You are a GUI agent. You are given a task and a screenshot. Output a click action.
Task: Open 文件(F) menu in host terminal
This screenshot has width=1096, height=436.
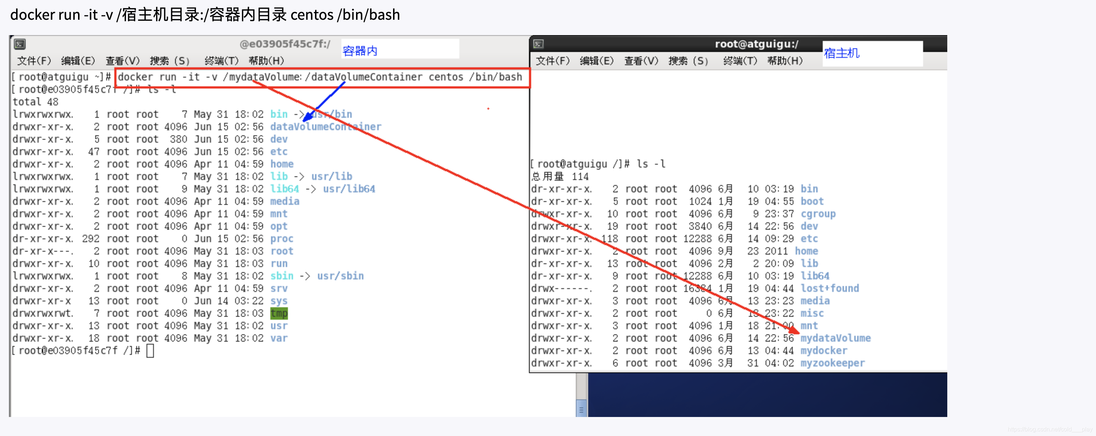click(553, 61)
